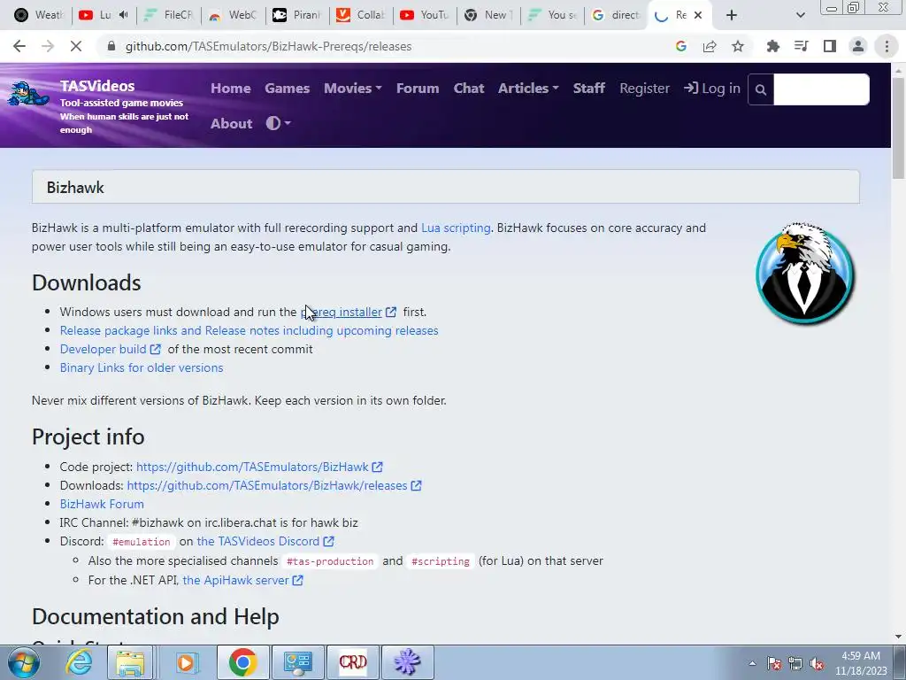Switch to the Collab browser tab

point(361,15)
